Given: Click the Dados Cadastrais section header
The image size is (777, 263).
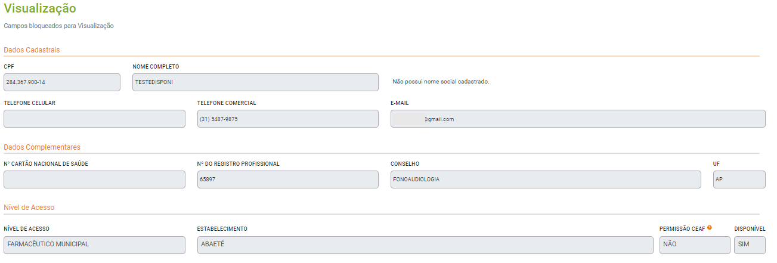Looking at the screenshot, I should 32,50.
